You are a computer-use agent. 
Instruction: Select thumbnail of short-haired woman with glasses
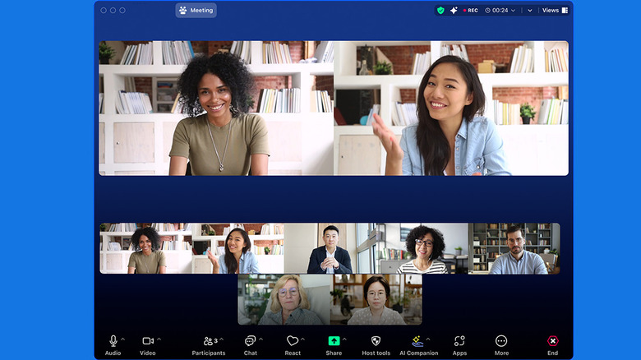tap(376, 299)
